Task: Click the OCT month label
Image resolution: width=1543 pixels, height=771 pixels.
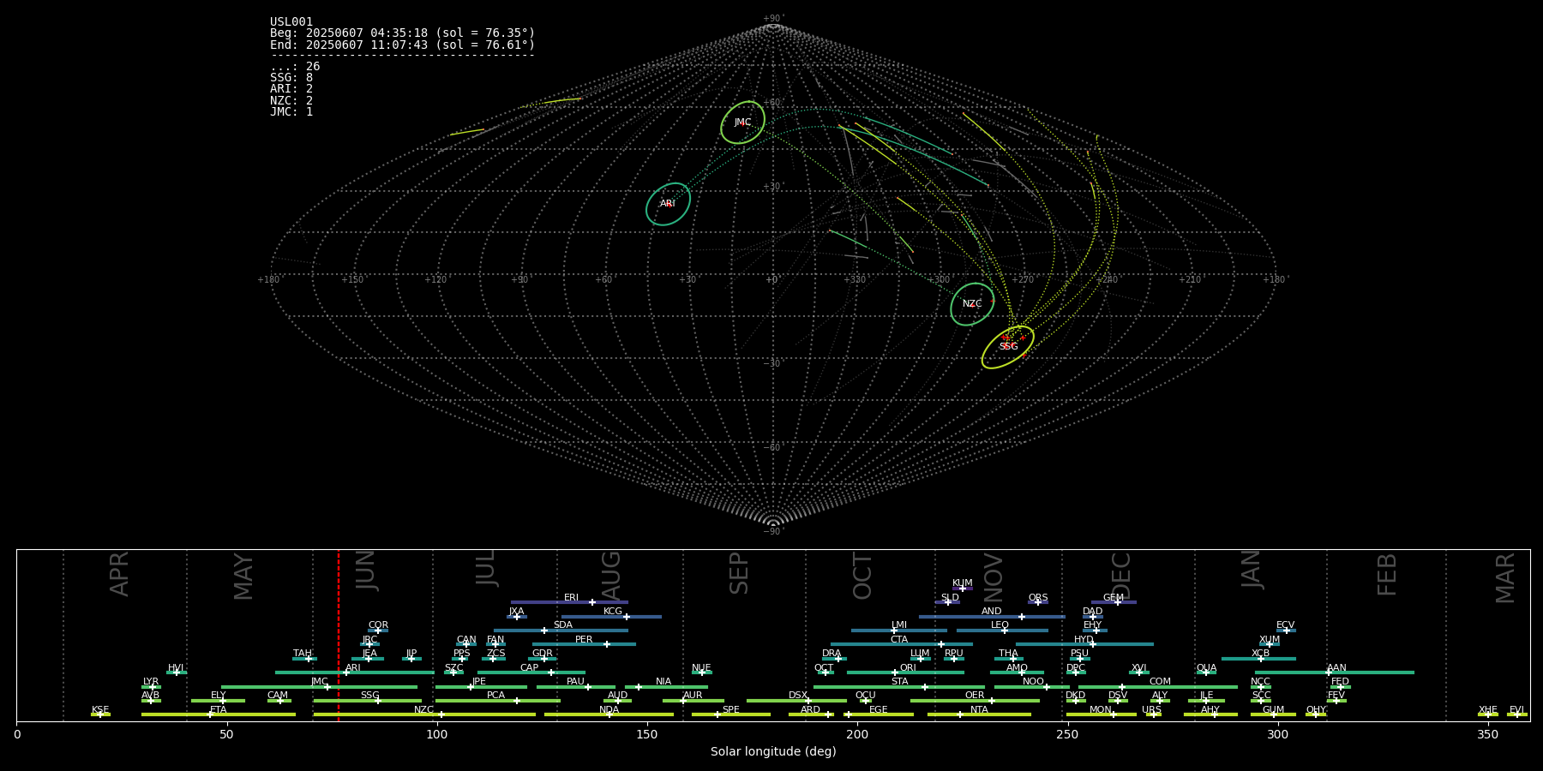Action: [x=863, y=576]
